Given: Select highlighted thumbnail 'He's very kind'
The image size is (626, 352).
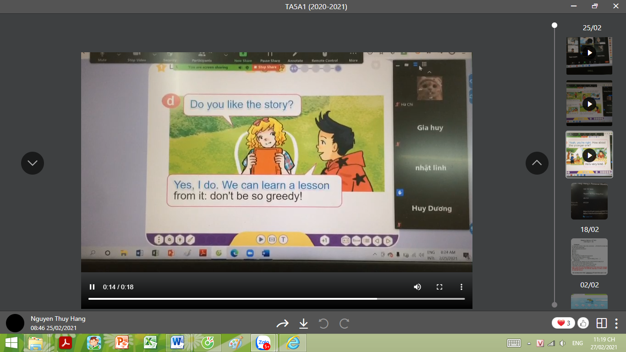Looking at the screenshot, I should click(x=589, y=154).
